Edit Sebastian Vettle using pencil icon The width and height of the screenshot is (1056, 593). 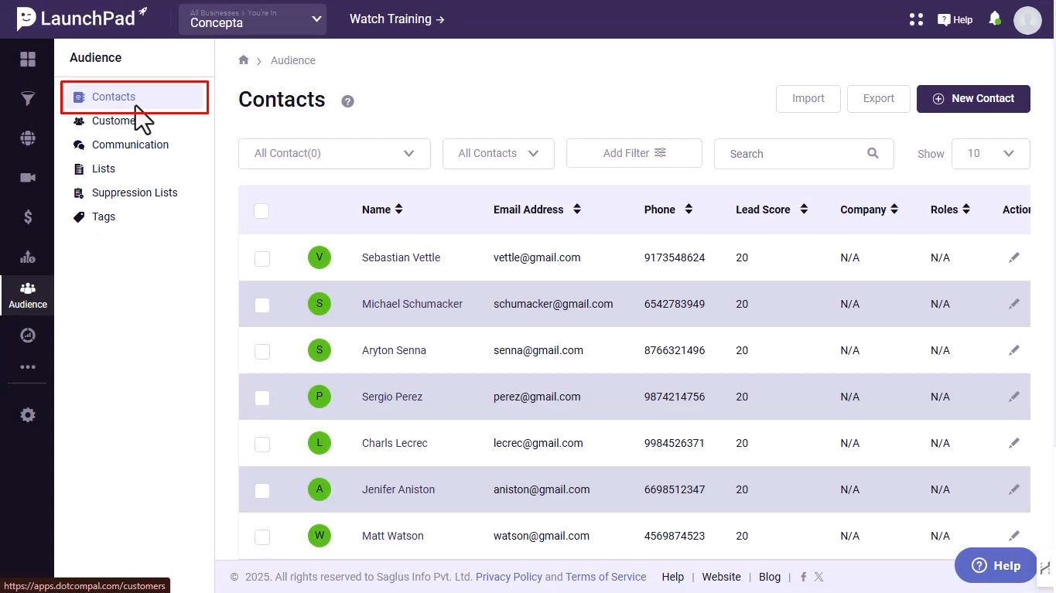[x=1014, y=257]
